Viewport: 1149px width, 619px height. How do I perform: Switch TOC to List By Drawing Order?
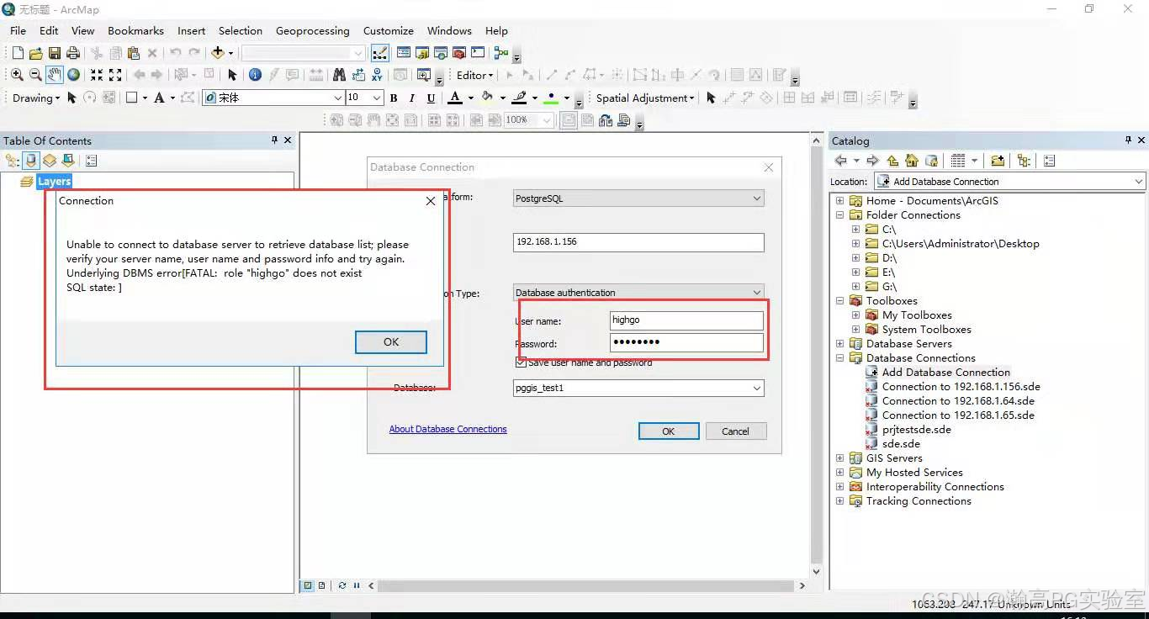pos(12,161)
